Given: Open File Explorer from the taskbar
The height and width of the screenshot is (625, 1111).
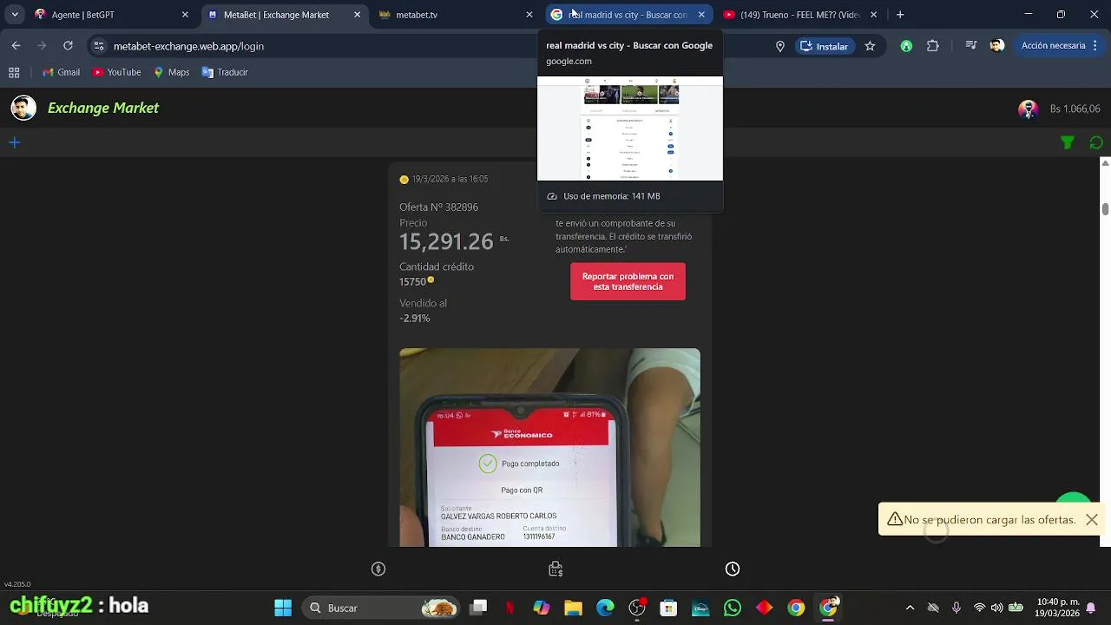Looking at the screenshot, I should (x=573, y=608).
